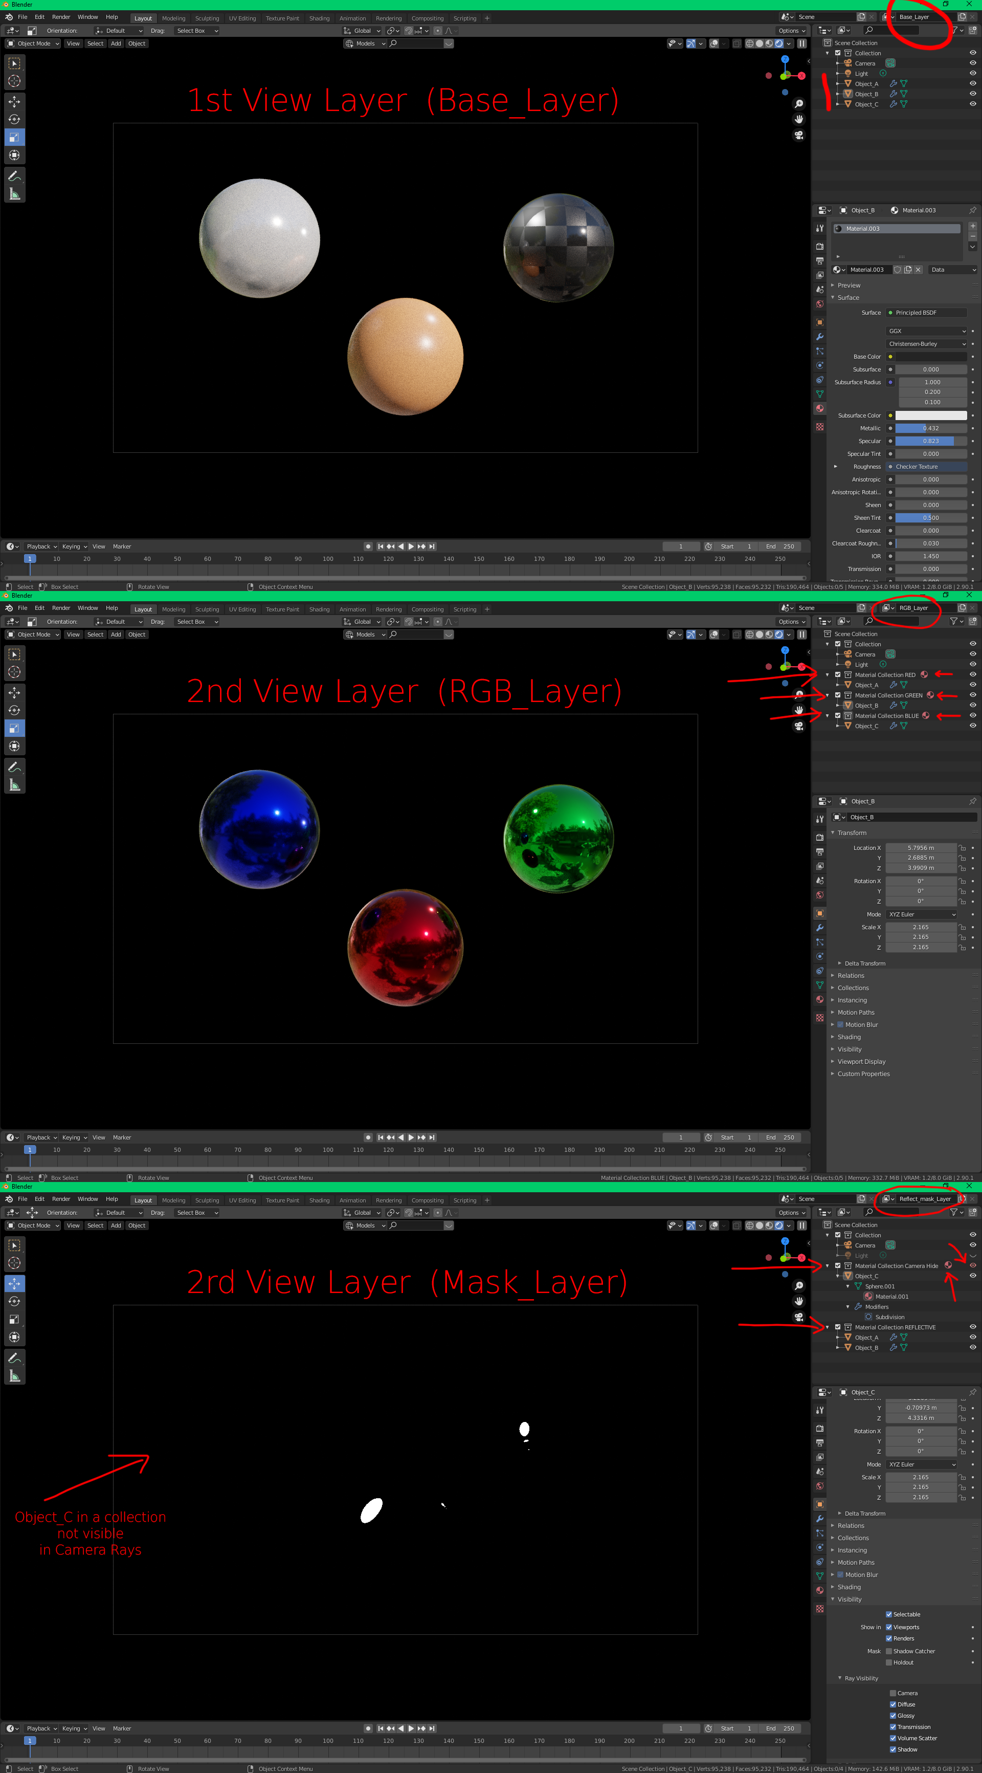Expand the Preview panel in Base_Layer material properties
Viewport: 982px width, 1773px height.
point(848,286)
